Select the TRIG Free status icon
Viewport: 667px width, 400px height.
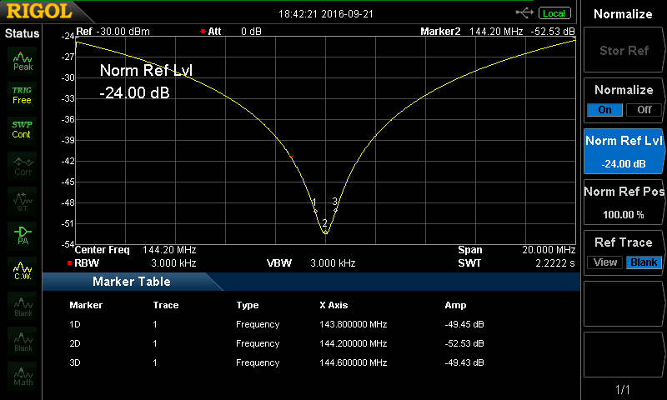coord(22,94)
